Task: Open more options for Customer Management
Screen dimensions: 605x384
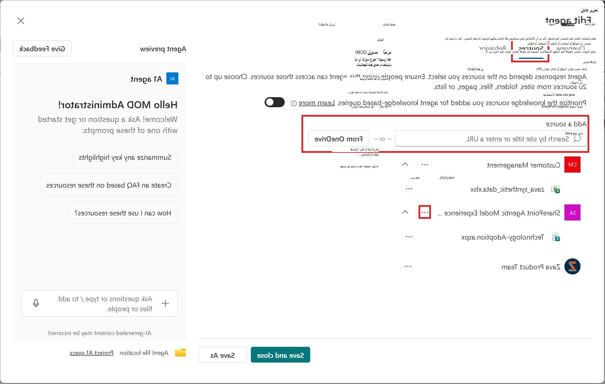Action: pyautogui.click(x=425, y=165)
